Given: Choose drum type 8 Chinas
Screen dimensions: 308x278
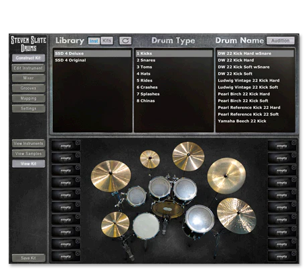Looking at the screenshot, I should coord(174,101).
